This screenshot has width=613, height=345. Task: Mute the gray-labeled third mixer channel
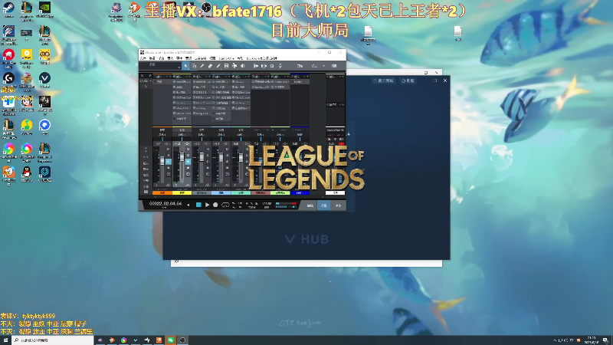(x=208, y=149)
